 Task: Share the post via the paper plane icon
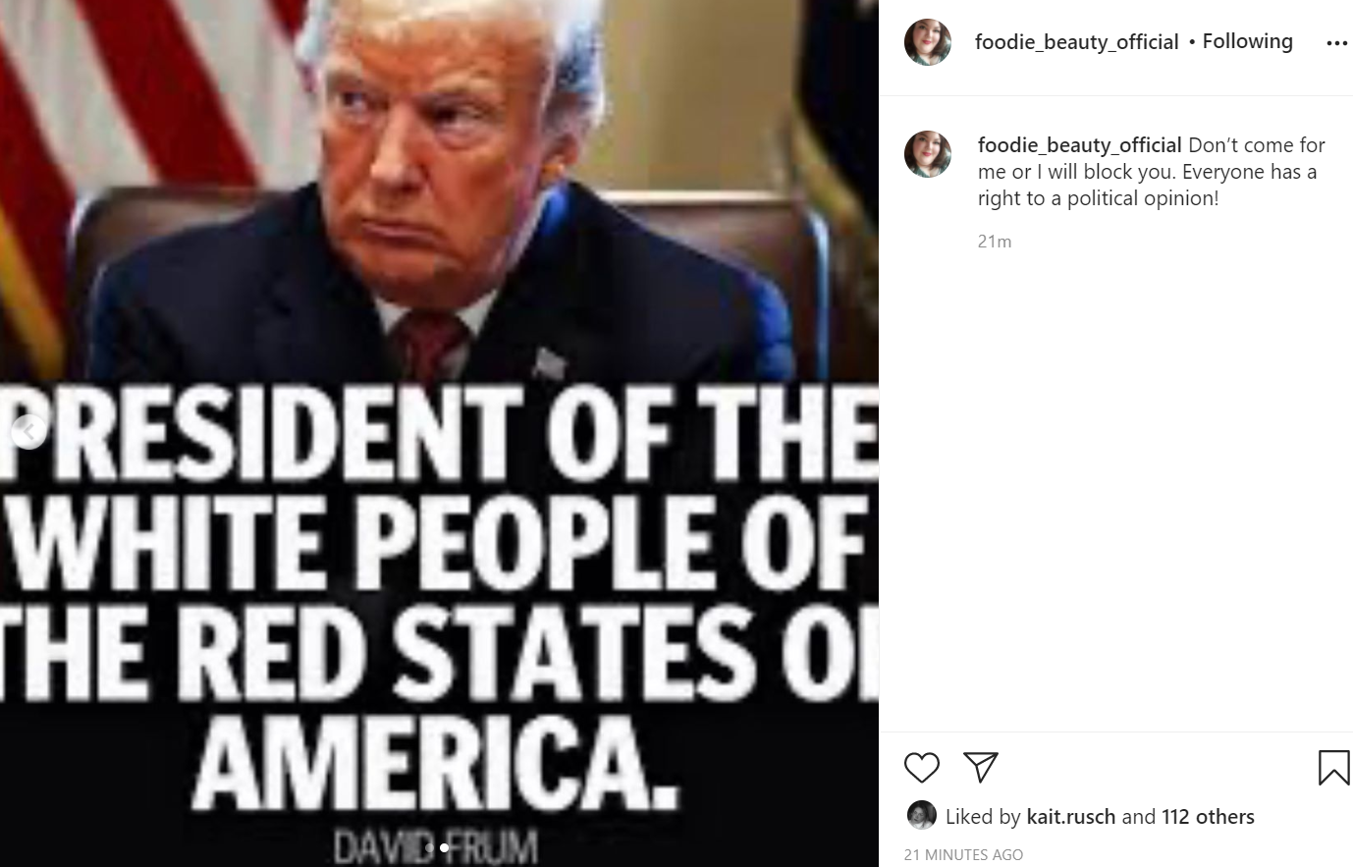point(980,767)
